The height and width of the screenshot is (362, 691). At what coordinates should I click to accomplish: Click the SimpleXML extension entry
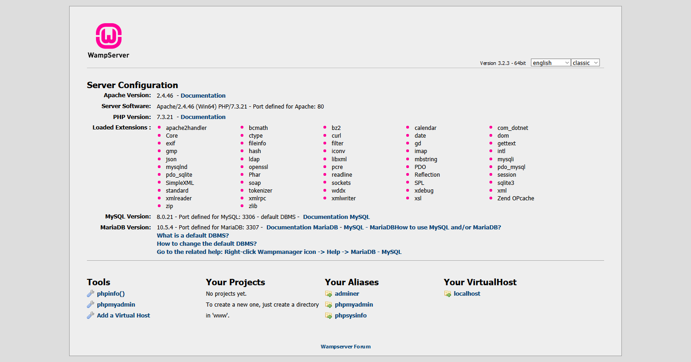[x=180, y=183]
